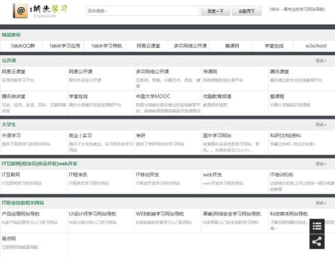Select 多贝网络公开课 in the recommended bar
335x257 pixels.
tap(190, 46)
